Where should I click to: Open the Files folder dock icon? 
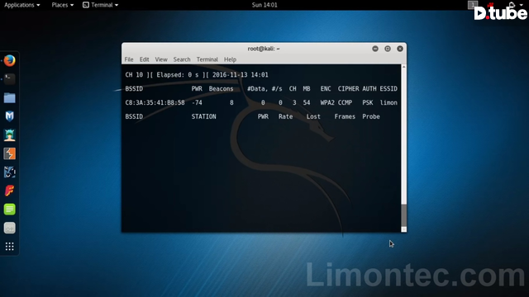pyautogui.click(x=9, y=98)
